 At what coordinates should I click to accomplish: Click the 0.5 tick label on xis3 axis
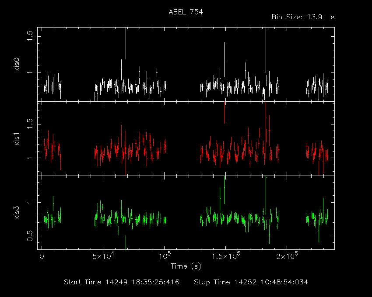30,236
